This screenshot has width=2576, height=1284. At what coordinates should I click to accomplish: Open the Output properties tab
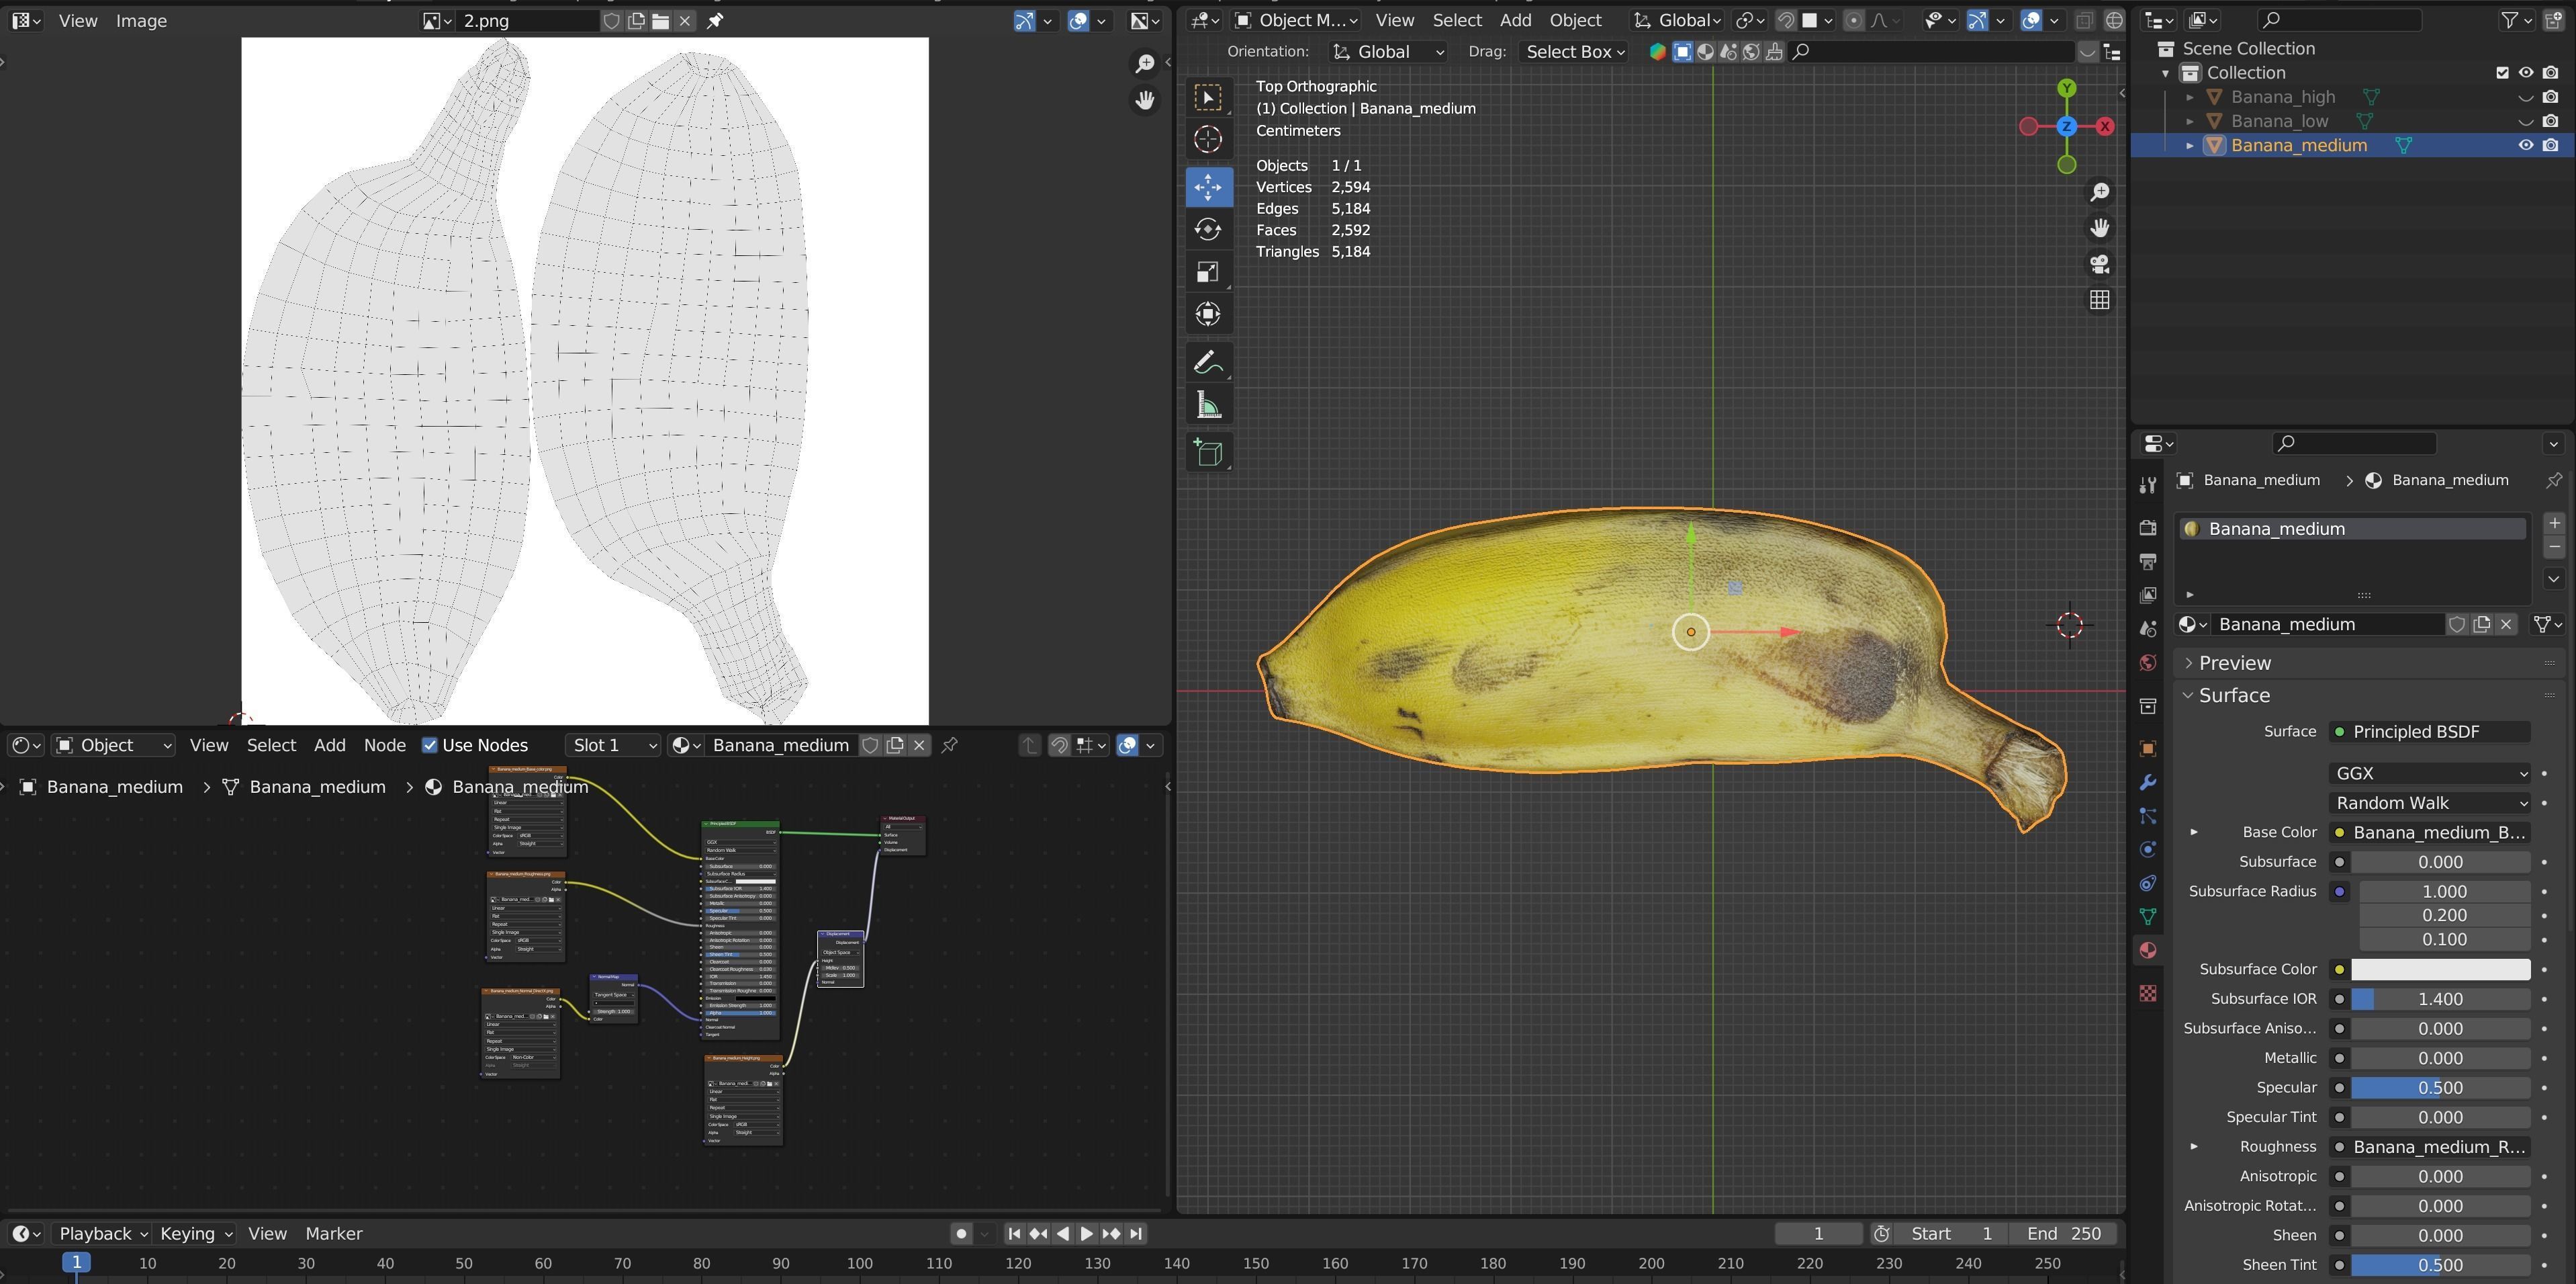point(2147,562)
